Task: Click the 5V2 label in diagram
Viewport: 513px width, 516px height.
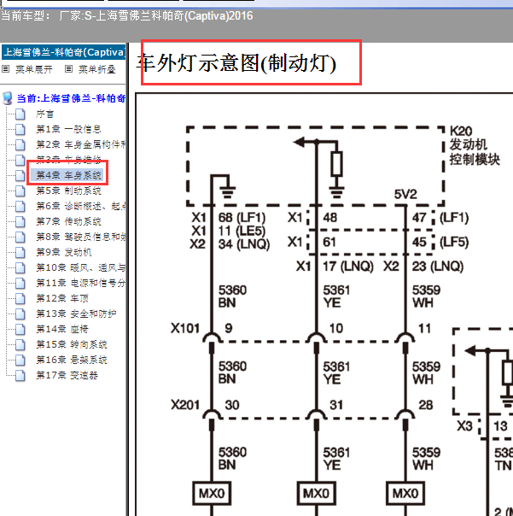Action: [x=405, y=194]
